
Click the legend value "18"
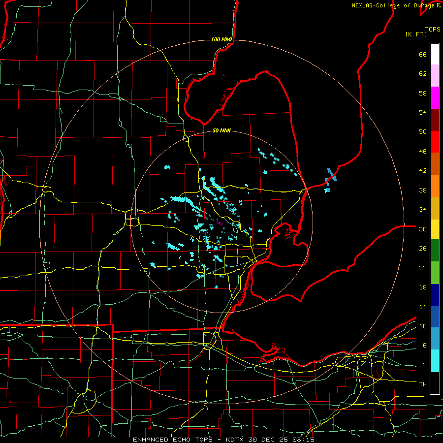click(423, 287)
